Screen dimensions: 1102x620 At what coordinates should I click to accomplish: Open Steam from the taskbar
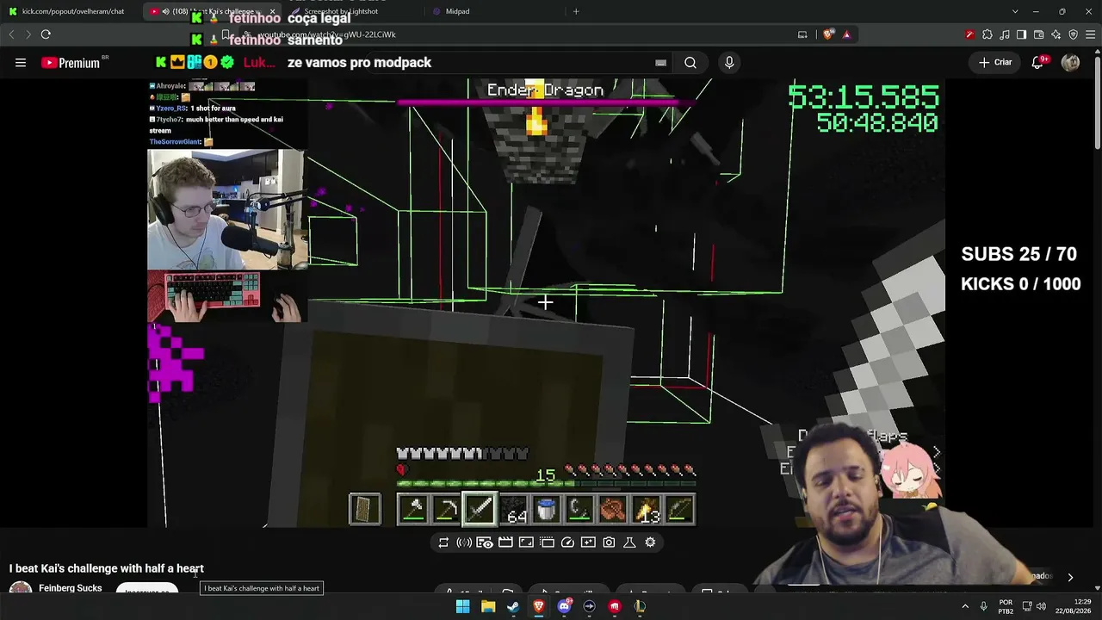tap(513, 606)
